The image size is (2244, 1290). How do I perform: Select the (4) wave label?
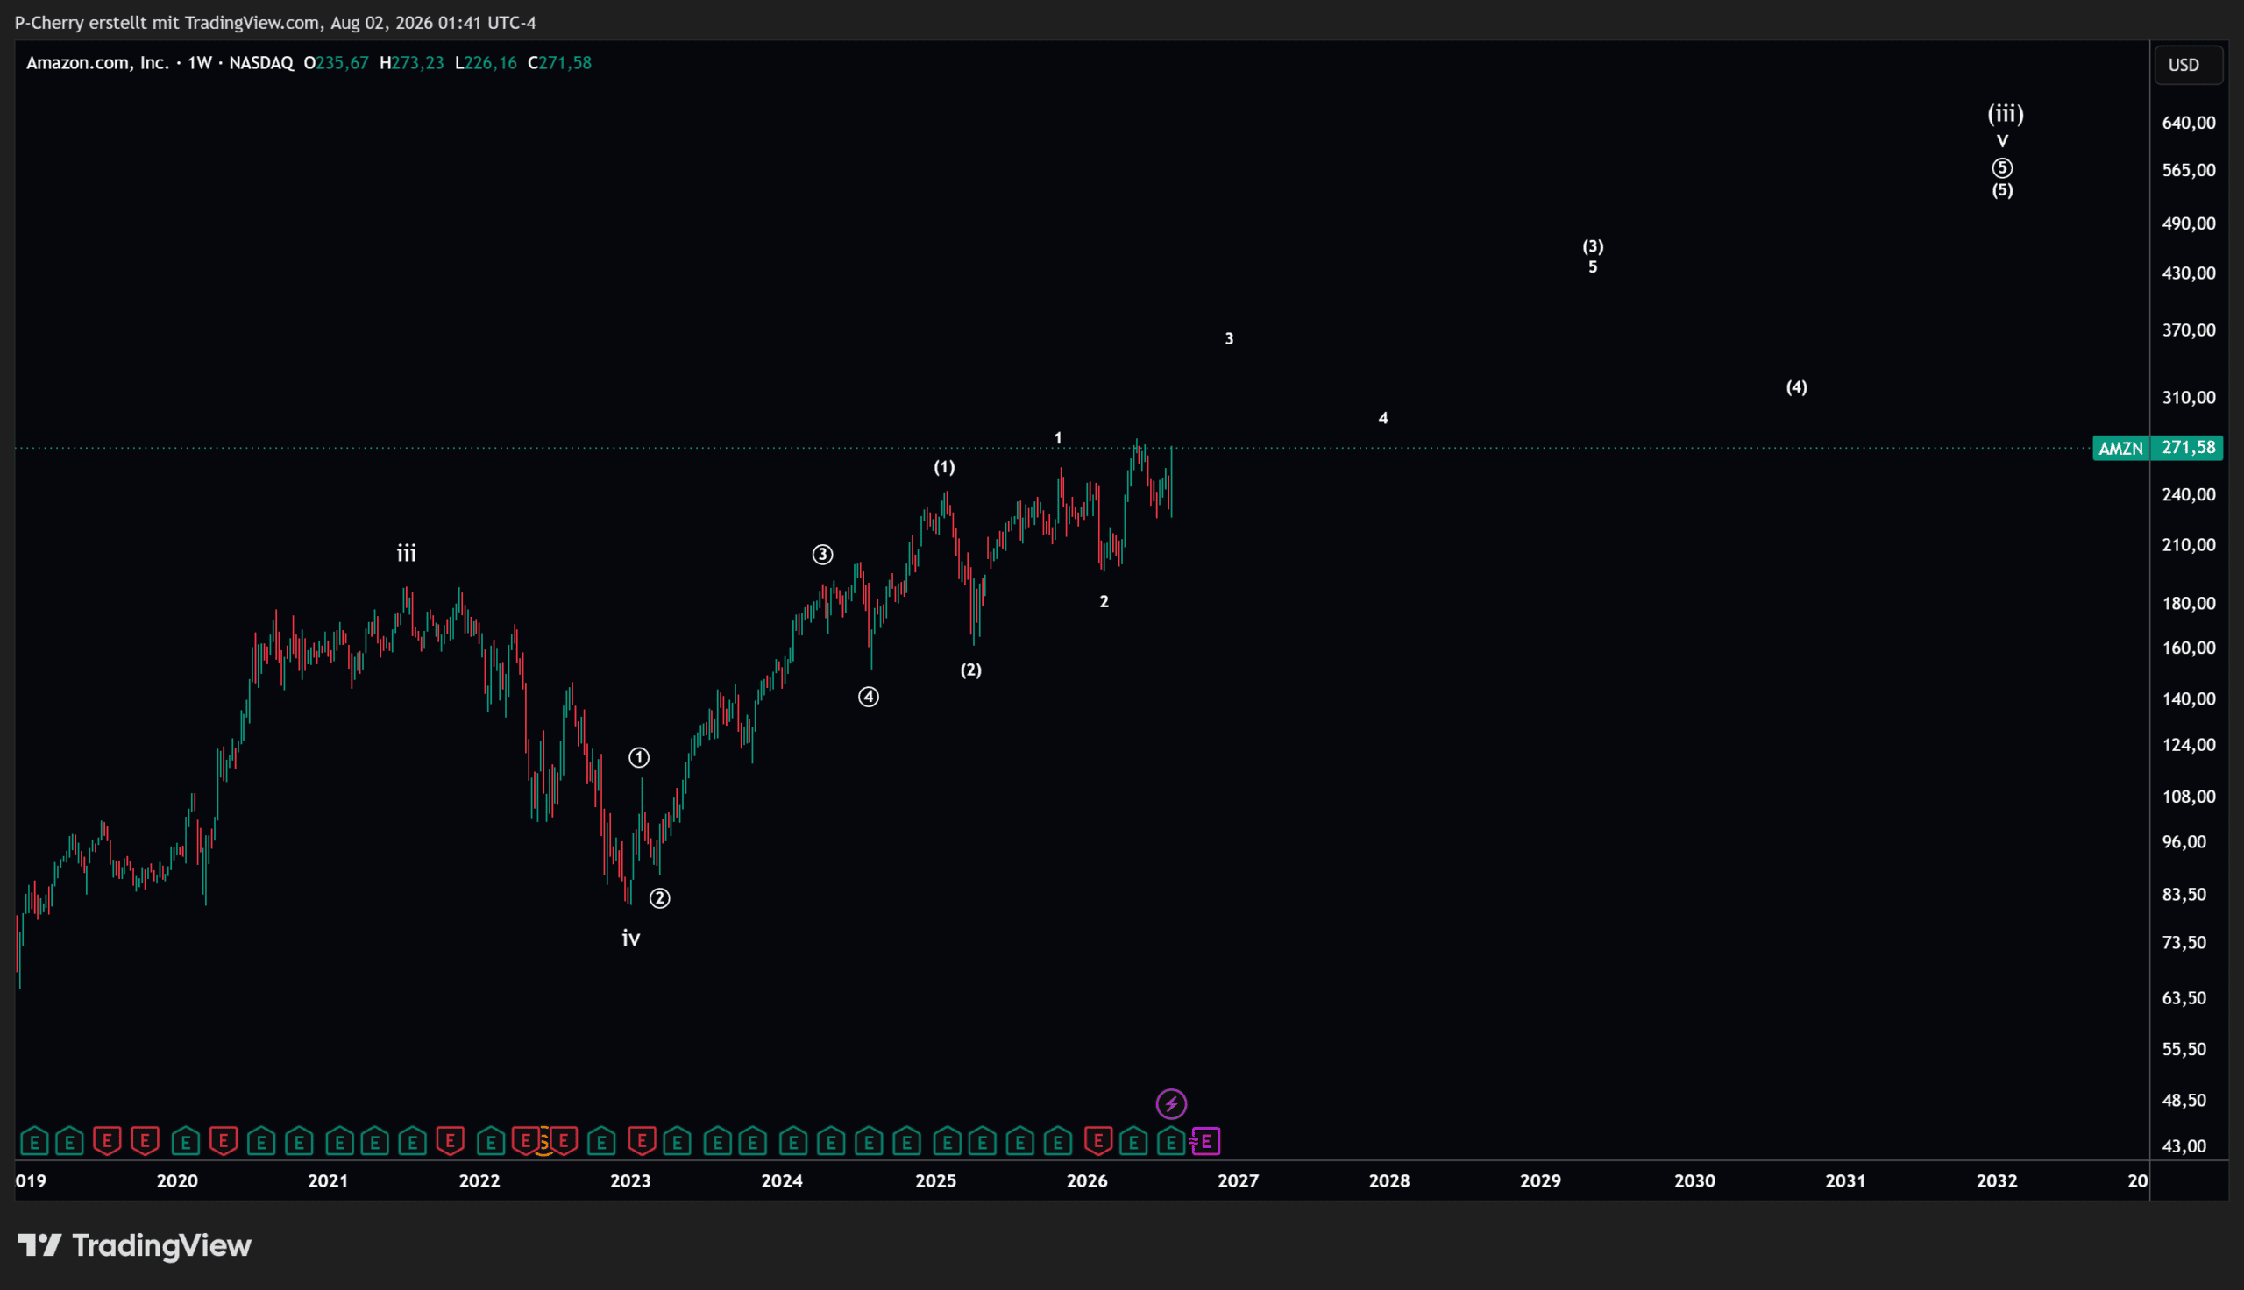[x=1797, y=386]
